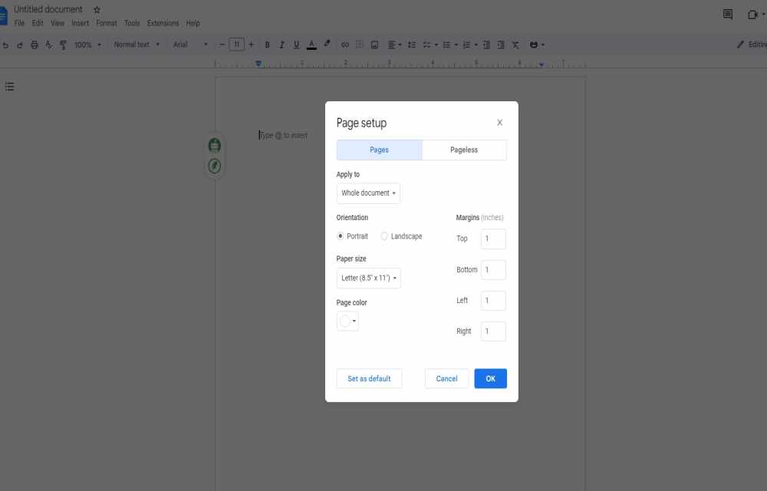Select the Landscape orientation option

coord(383,236)
